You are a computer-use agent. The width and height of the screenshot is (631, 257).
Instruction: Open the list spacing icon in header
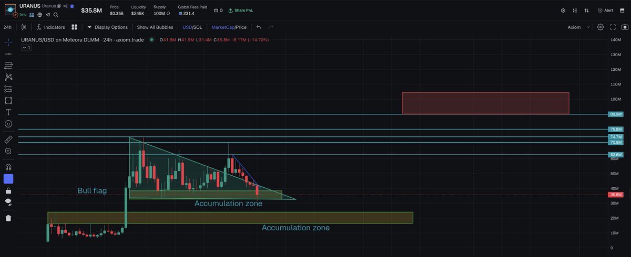pyautogui.click(x=575, y=10)
